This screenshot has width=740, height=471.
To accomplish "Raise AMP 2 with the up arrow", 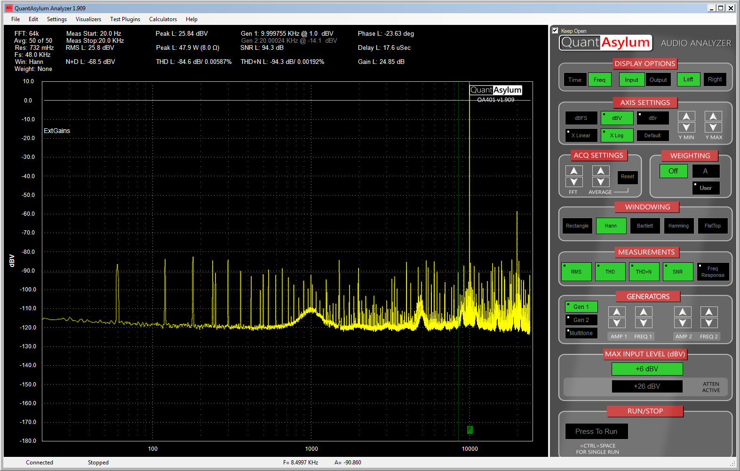I will (683, 312).
